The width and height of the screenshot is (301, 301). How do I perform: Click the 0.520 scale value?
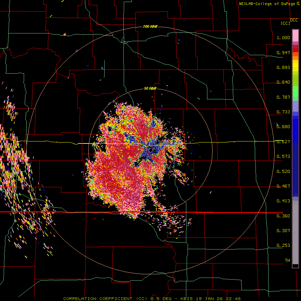(x=283, y=172)
